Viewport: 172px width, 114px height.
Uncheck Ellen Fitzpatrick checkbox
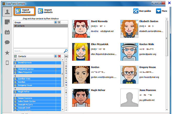(15, 73)
